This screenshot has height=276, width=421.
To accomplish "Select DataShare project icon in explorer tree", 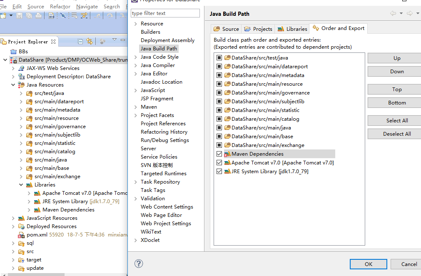I will pos(13,60).
